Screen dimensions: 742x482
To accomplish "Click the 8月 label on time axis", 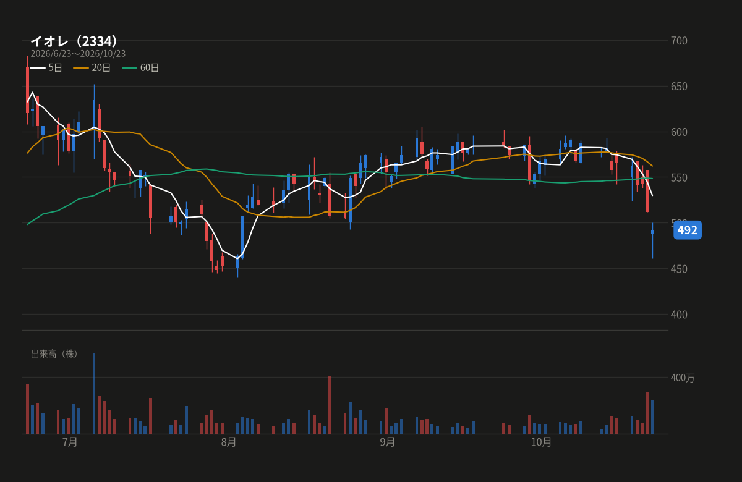I will (229, 442).
